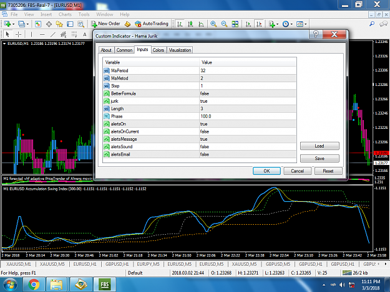Switch to the Colors tab
Screen dimensions: 390x292
(x=158, y=50)
